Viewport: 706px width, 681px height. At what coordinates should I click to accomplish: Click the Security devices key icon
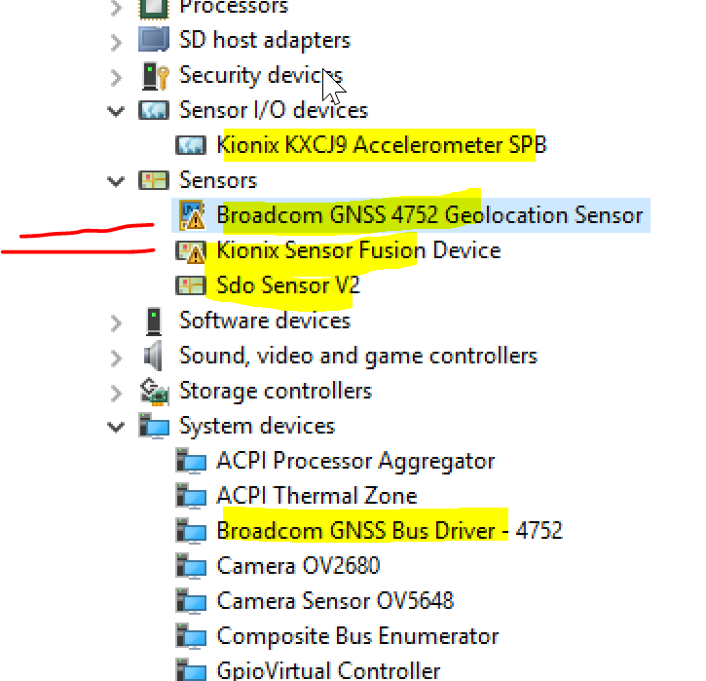coord(154,75)
